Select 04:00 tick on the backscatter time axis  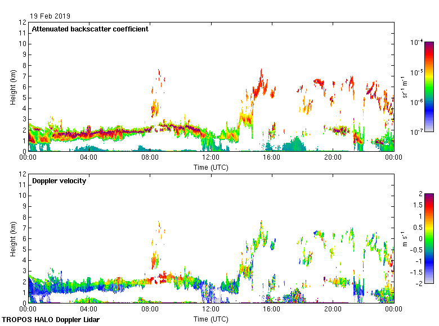coord(89,158)
